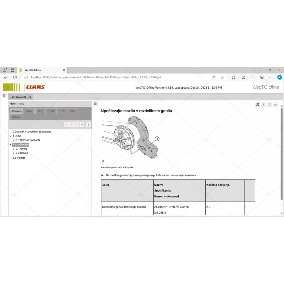This screenshot has height=284, width=284.
Task: Switch to the Index tab
Action: [x=29, y=111]
